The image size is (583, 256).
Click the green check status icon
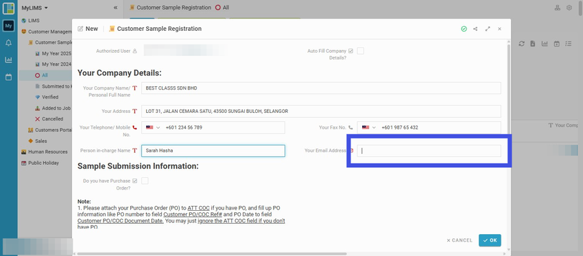click(x=464, y=29)
